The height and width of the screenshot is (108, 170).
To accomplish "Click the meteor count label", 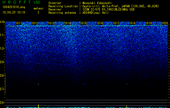I will [38, 8].
